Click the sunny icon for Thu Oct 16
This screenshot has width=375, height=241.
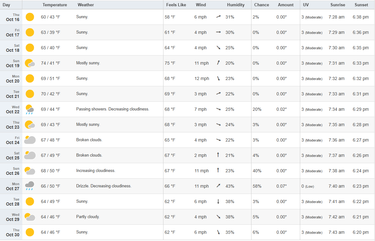(30, 17)
